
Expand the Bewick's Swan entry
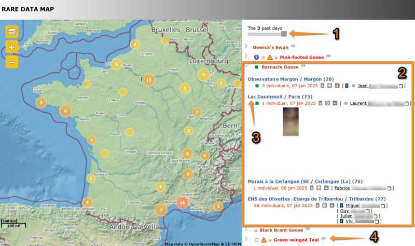coord(246,47)
